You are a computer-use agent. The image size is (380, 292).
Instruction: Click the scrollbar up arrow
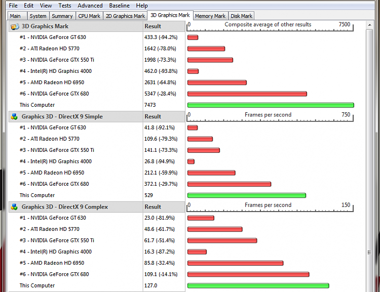(369, 25)
